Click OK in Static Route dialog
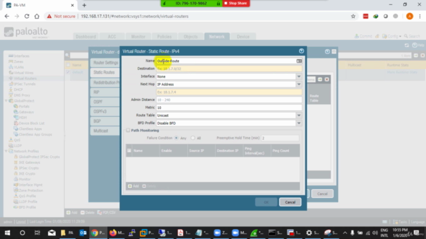This screenshot has width=426, height=239. 266,202
